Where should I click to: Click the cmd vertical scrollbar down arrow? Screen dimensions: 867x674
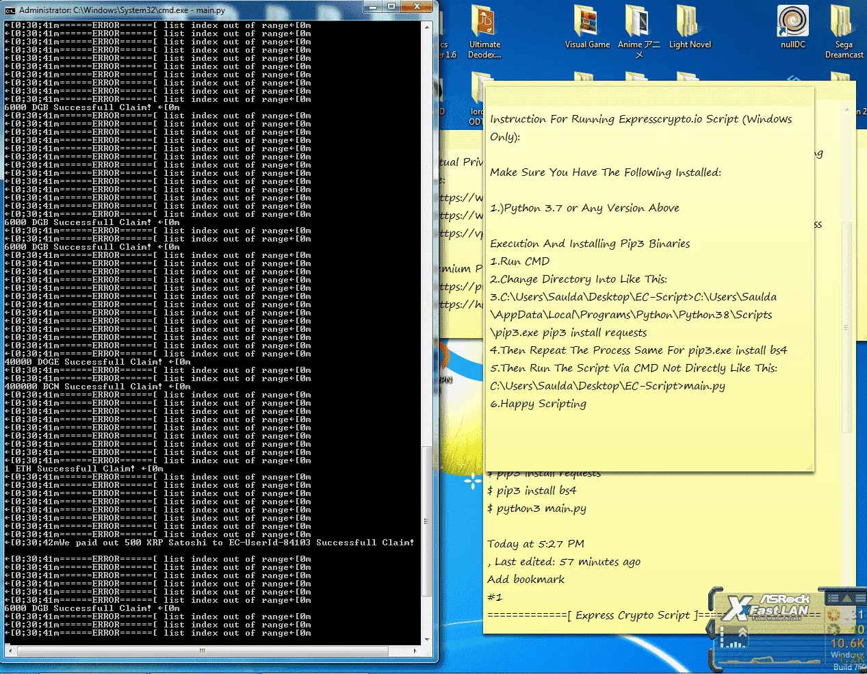pos(427,640)
